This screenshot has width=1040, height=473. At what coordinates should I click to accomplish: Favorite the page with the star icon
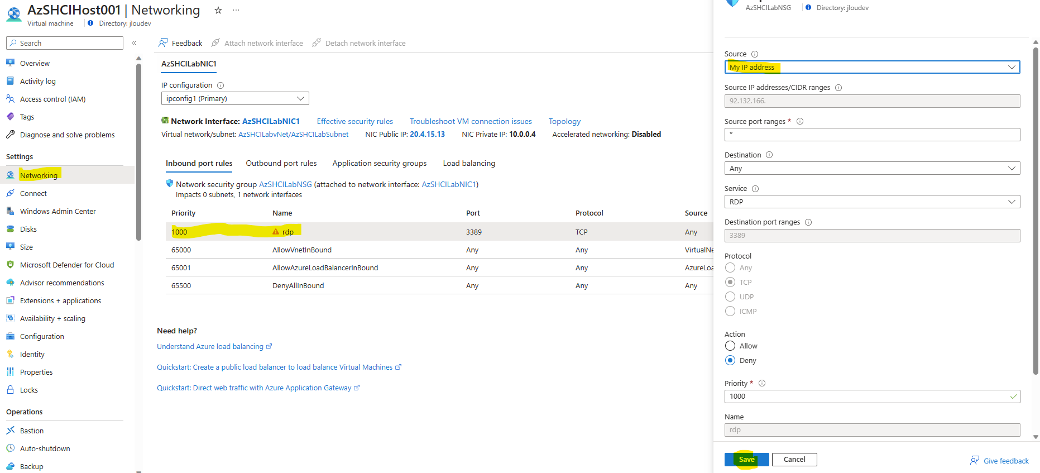(x=218, y=10)
